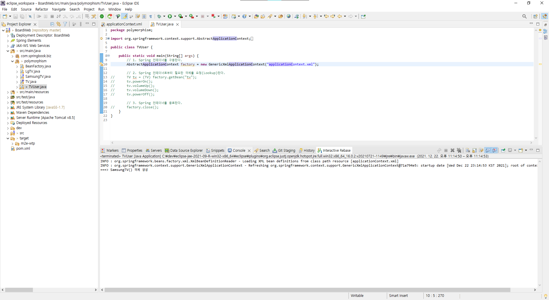This screenshot has width=549, height=300.
Task: Open the Navigate menu
Action: point(59,9)
